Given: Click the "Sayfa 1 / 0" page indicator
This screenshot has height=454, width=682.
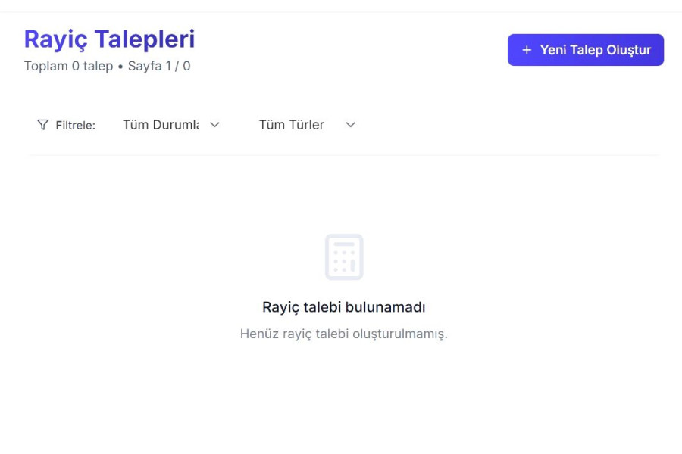Looking at the screenshot, I should [x=159, y=67].
